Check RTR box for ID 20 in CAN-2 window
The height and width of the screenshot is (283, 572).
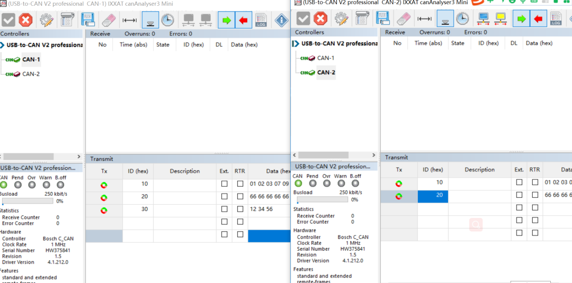[x=535, y=195]
